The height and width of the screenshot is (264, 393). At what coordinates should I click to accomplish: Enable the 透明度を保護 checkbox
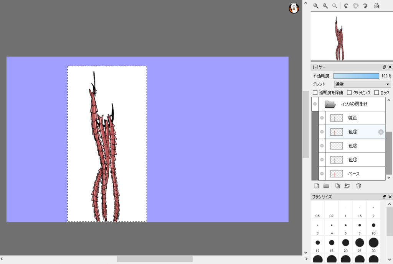click(315, 92)
